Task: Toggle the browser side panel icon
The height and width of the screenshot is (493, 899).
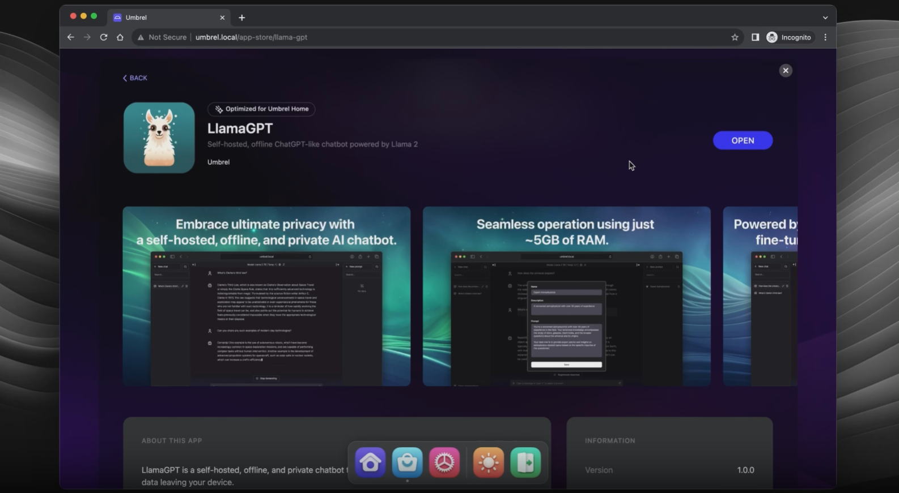Action: [x=755, y=37]
